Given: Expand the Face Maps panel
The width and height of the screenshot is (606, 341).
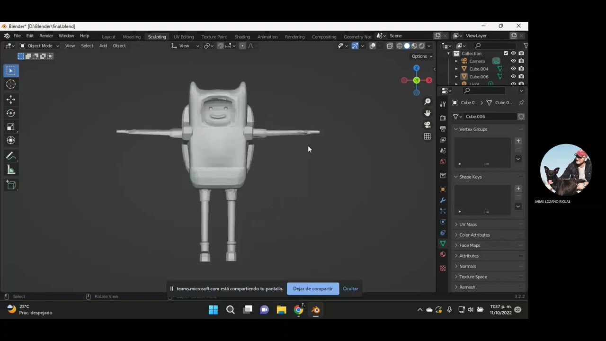Looking at the screenshot, I should click(456, 245).
